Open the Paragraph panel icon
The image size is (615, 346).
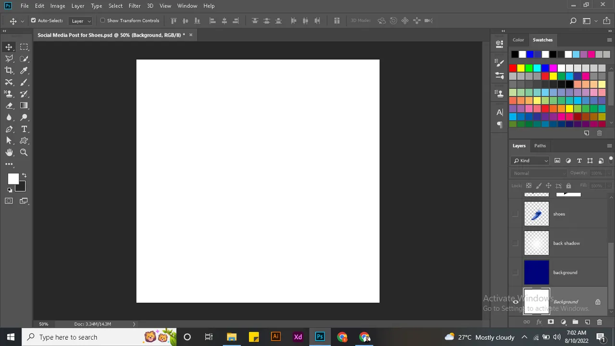500,125
